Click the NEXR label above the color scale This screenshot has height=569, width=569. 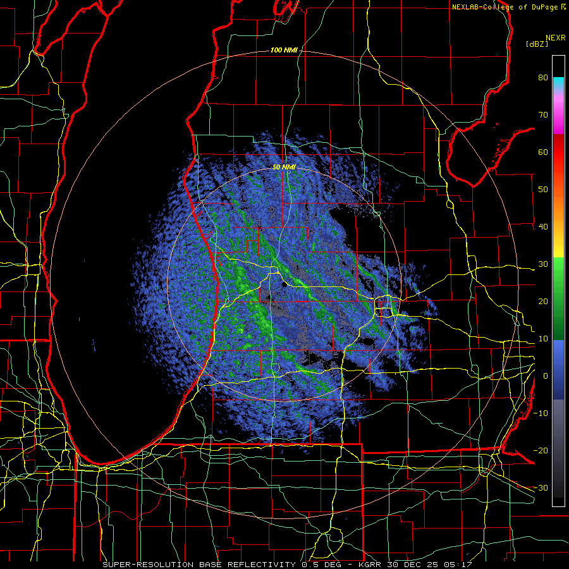point(555,38)
